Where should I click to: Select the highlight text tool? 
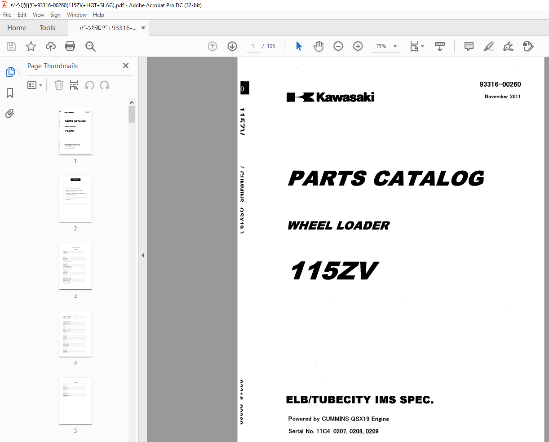point(489,46)
